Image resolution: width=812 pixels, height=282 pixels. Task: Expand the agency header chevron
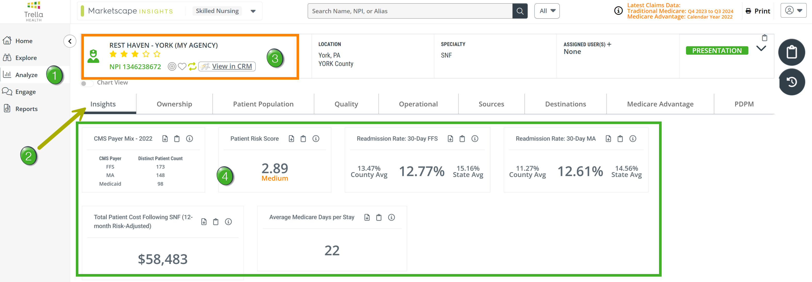[761, 48]
